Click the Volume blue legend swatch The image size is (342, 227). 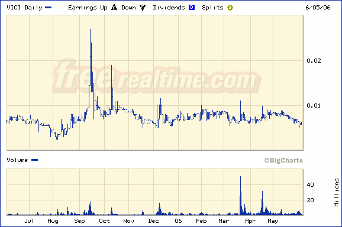click(x=35, y=160)
